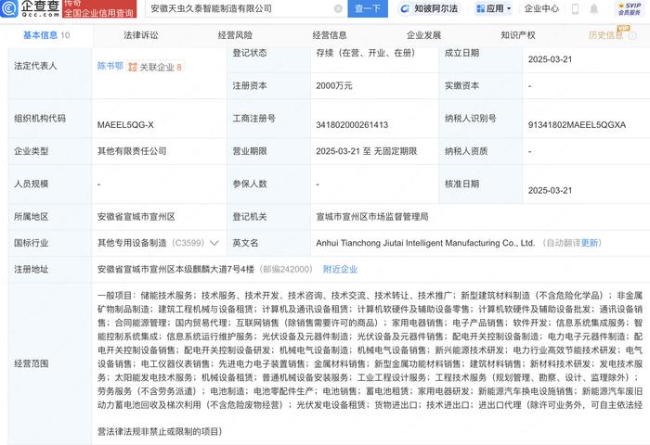Click the 核准日期 value 2025-03-21
The image size is (650, 445).
click(550, 190)
